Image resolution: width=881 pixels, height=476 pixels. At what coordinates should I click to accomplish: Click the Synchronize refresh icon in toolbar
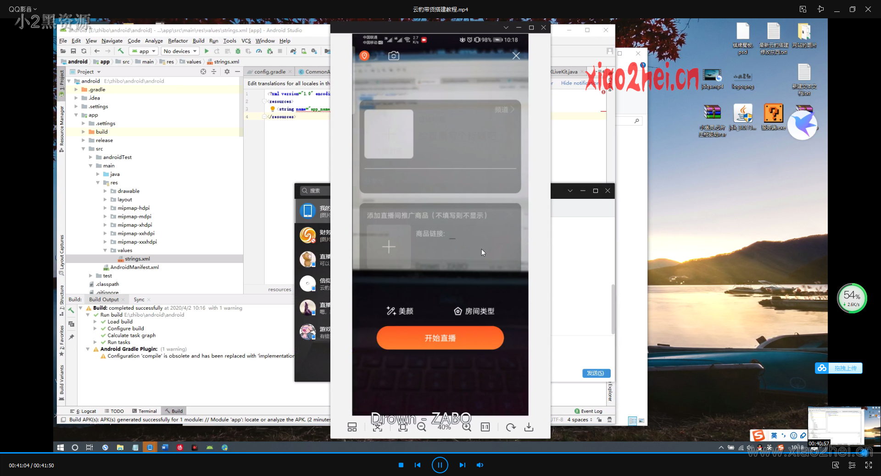84,51
